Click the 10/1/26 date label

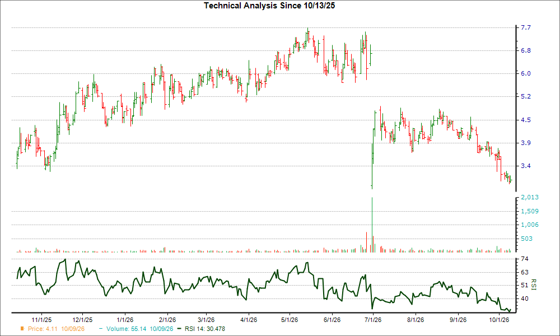coord(498,320)
